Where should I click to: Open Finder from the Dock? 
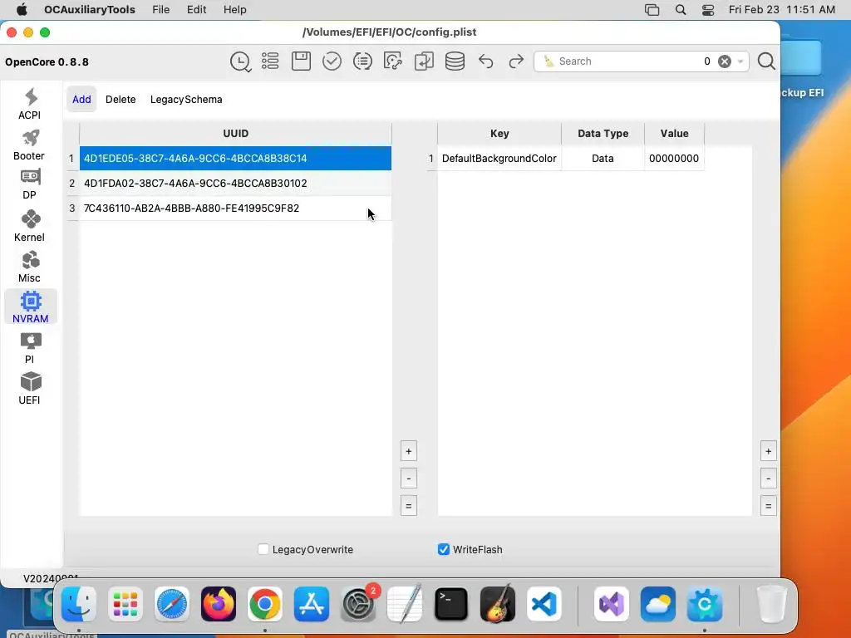pos(79,604)
